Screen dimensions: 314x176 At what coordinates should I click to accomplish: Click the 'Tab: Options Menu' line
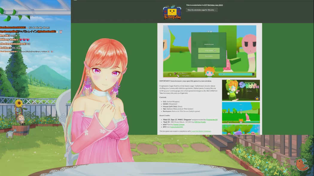[178, 109]
